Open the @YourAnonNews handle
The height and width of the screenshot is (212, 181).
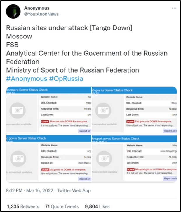tap(41, 14)
